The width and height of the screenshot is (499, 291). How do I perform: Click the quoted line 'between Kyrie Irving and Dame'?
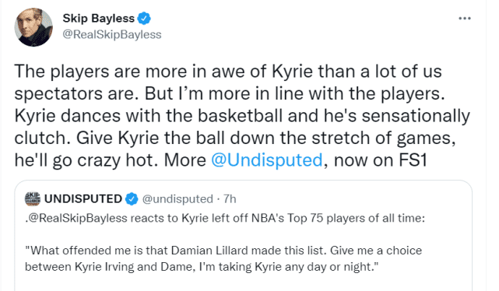pos(202,267)
